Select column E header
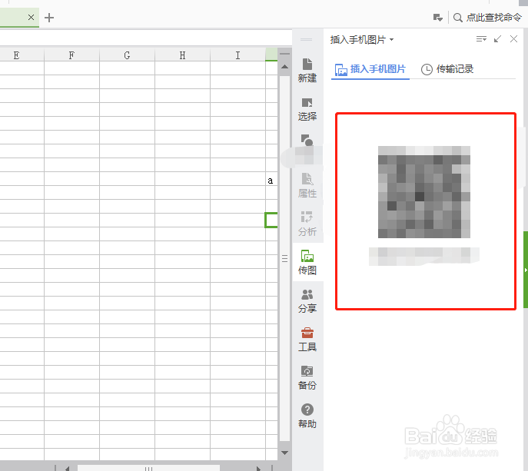 click(16, 55)
